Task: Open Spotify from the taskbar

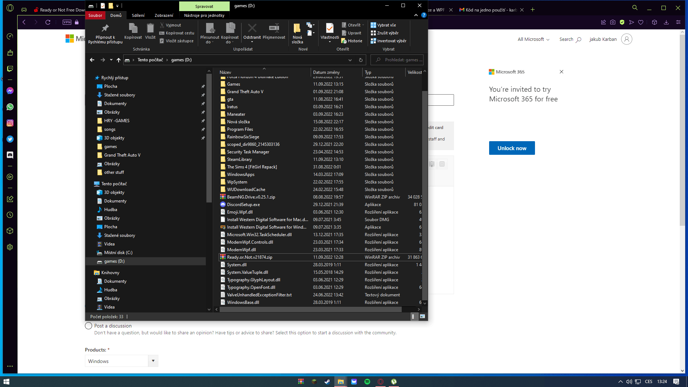Action: (367, 382)
